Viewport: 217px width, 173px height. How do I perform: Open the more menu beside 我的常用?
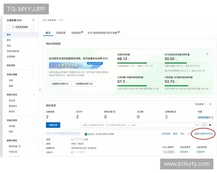coord(34,65)
